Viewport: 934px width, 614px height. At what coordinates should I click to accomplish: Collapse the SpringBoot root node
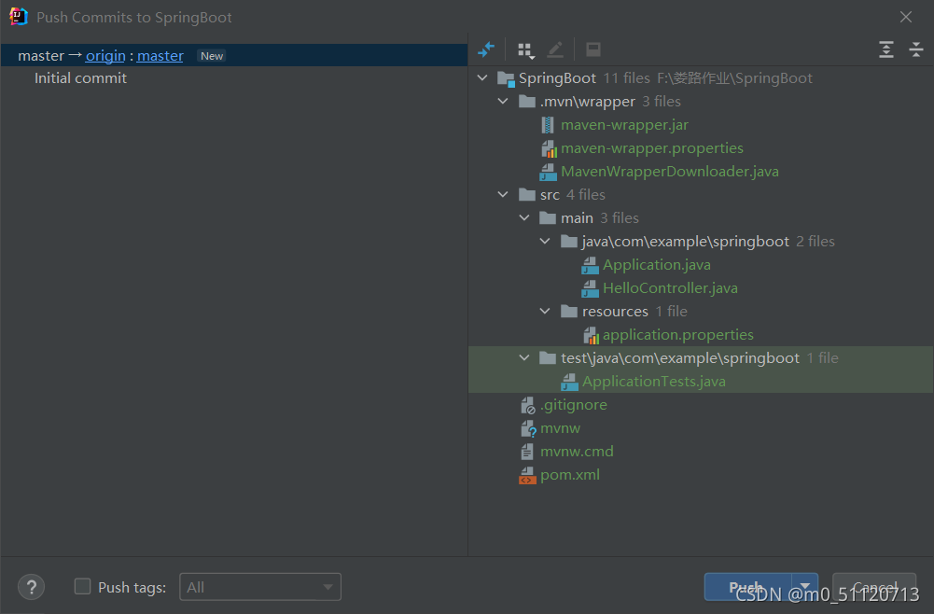coord(482,78)
